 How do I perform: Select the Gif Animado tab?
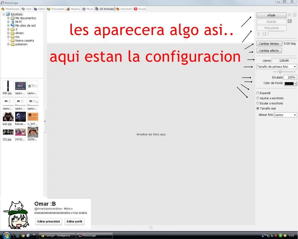point(104,9)
